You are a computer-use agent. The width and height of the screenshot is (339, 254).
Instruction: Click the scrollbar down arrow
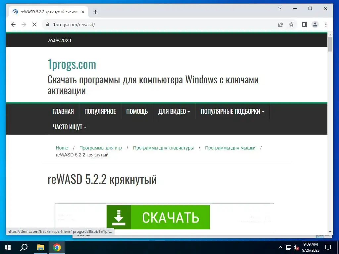[330, 232]
